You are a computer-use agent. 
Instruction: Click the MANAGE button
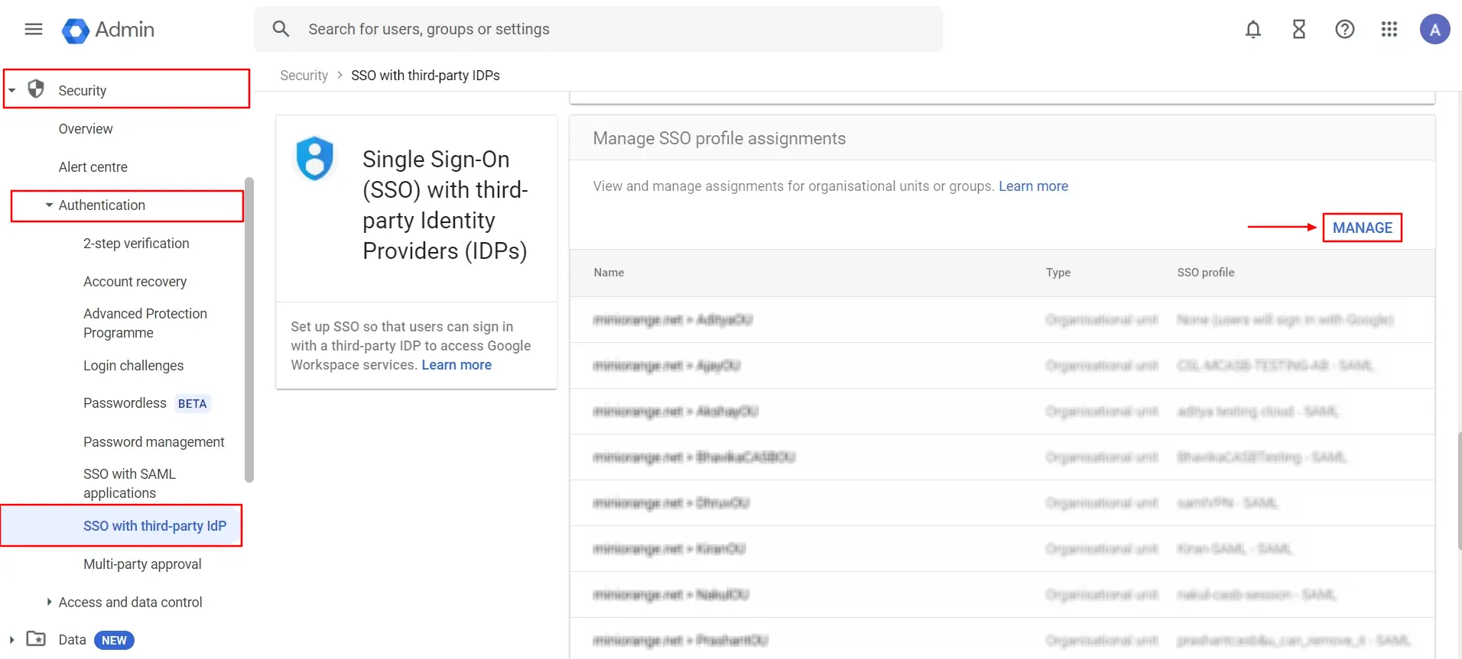(1363, 228)
